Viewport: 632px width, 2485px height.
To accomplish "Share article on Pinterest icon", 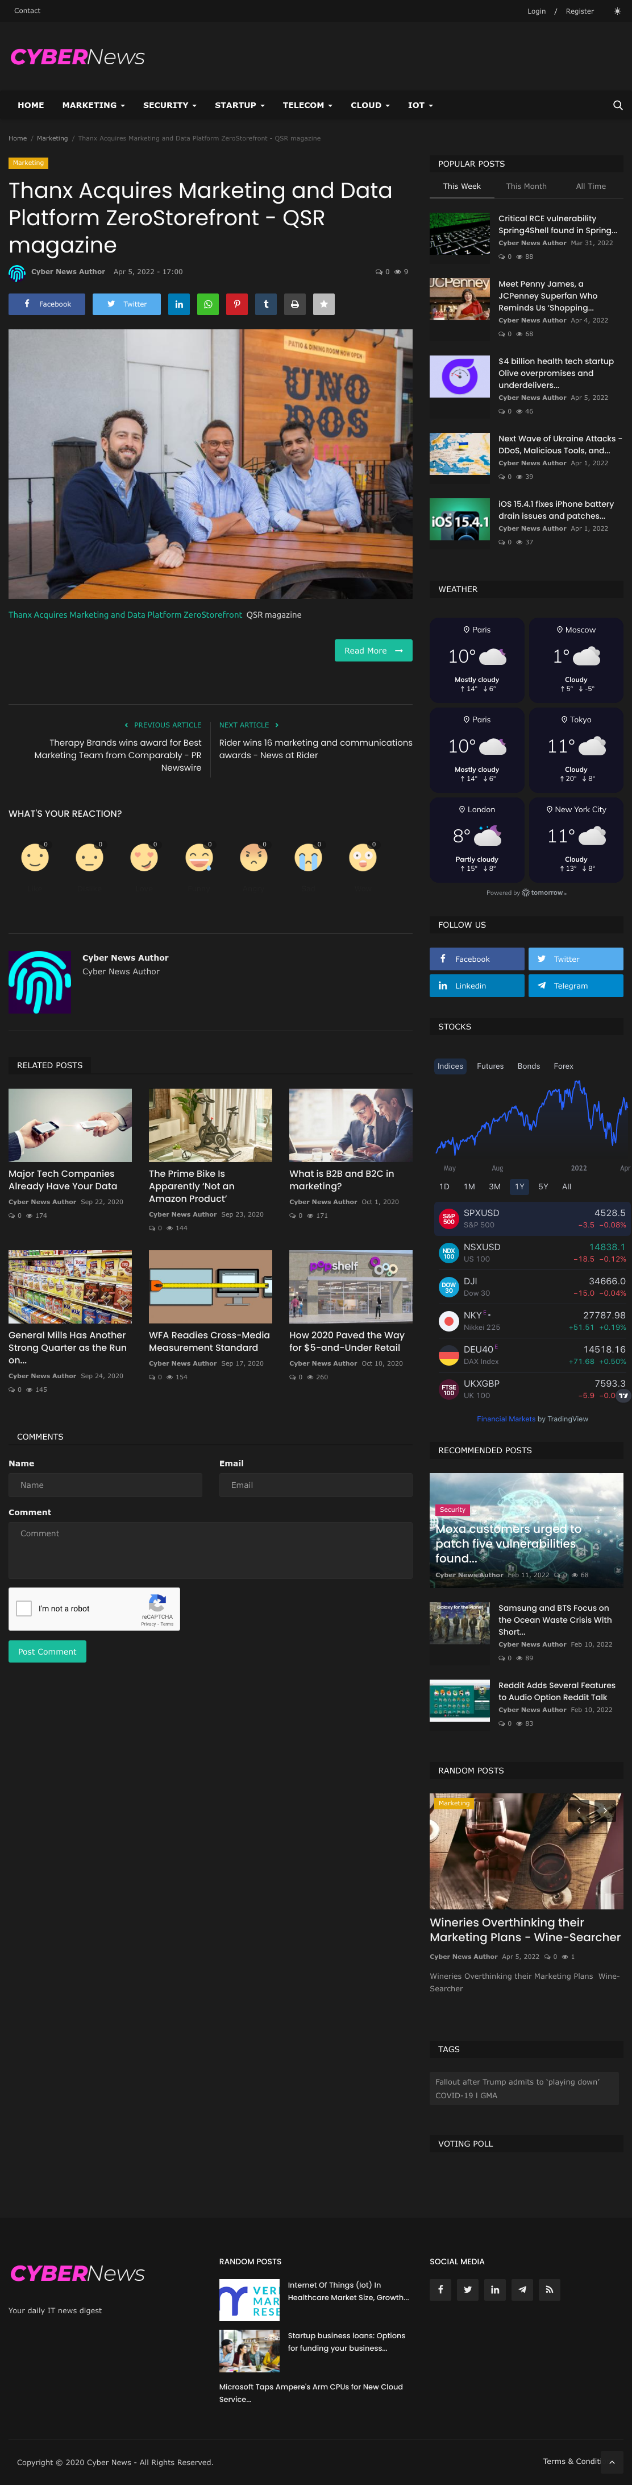I will pos(237,304).
